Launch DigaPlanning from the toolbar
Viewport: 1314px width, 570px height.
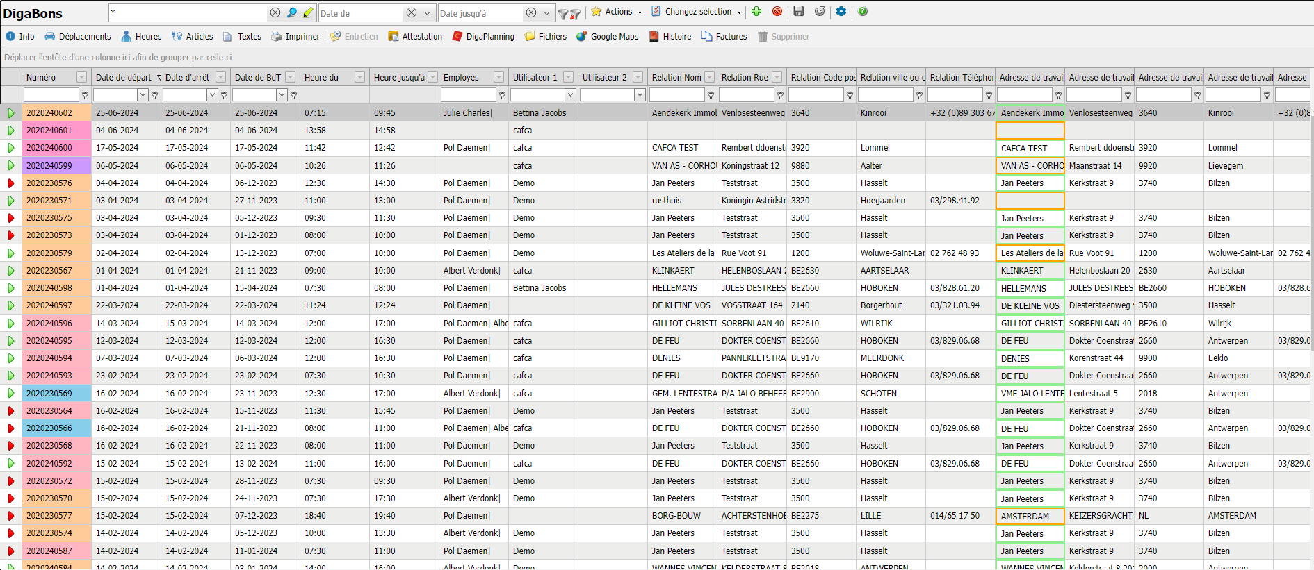pos(483,37)
